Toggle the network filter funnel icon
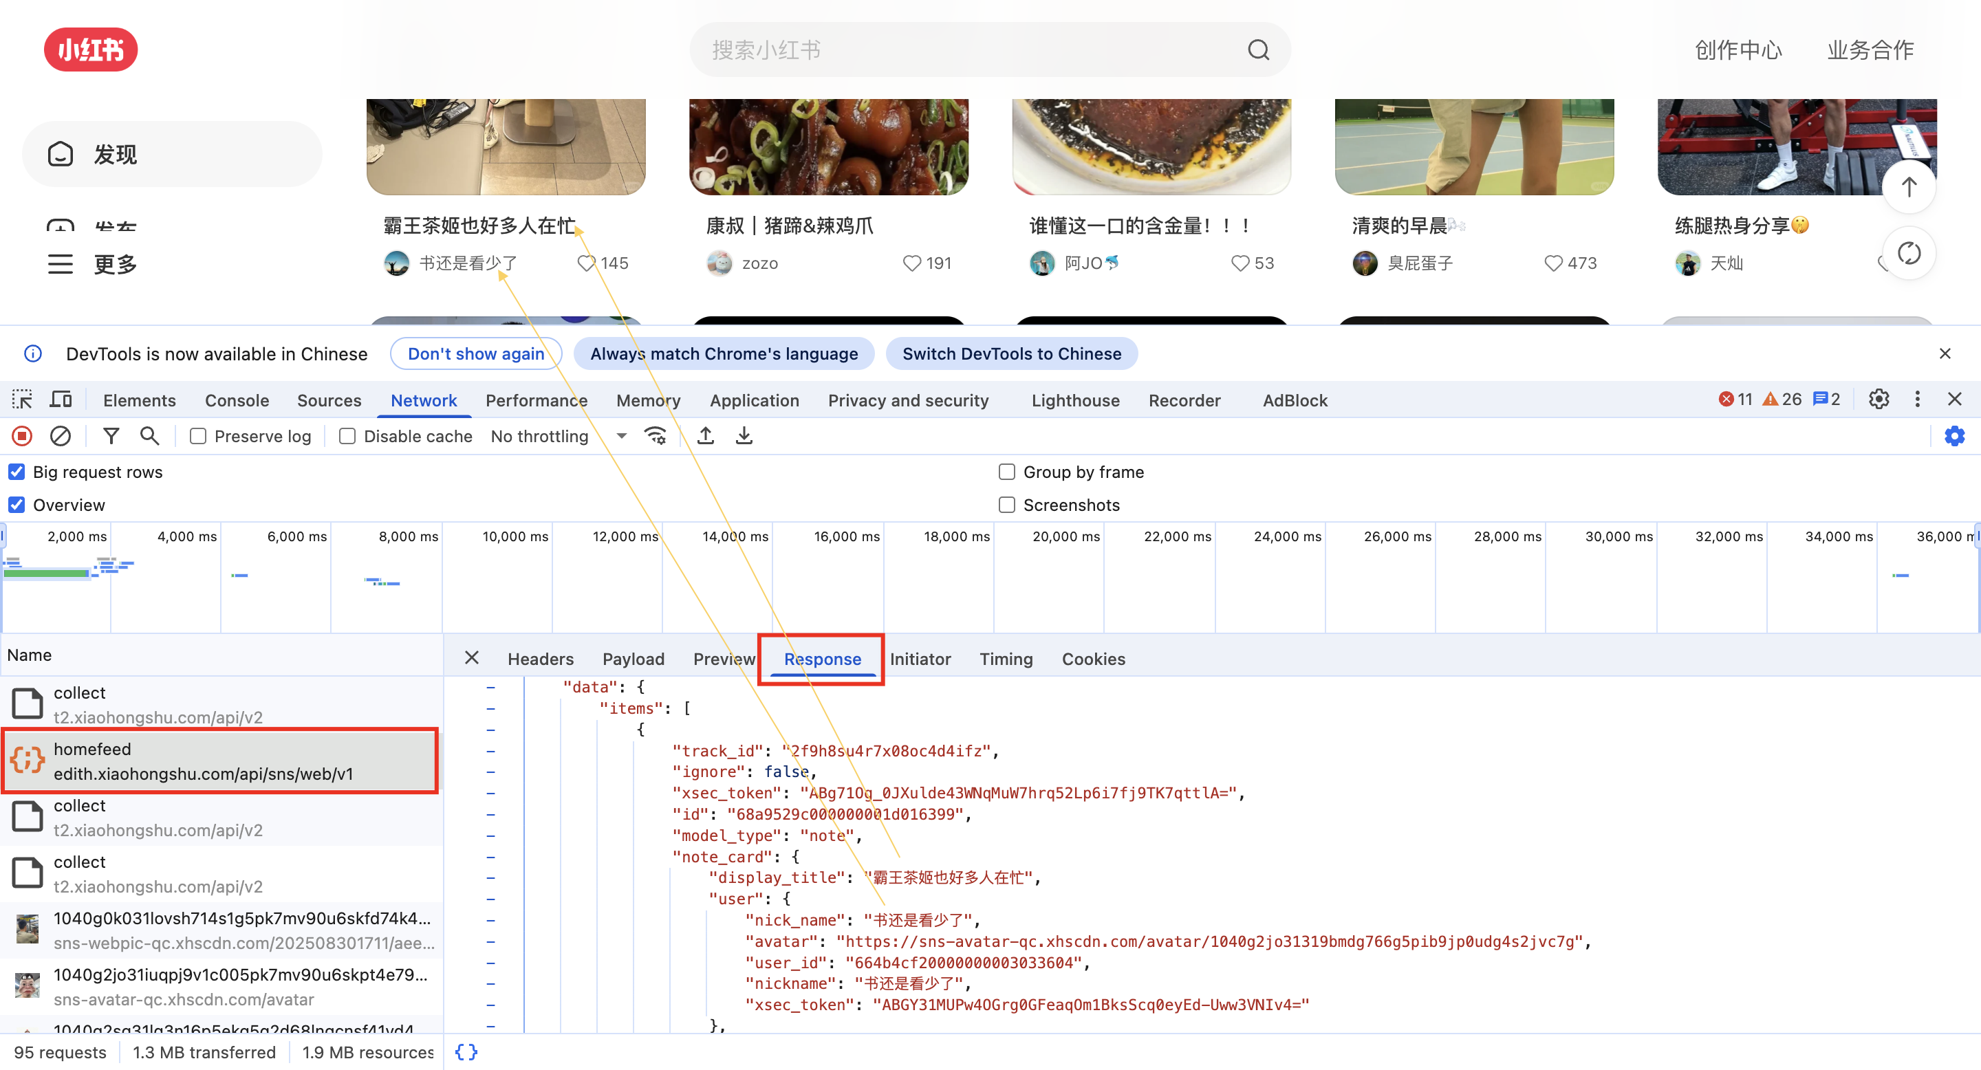1981x1070 pixels. point(111,437)
